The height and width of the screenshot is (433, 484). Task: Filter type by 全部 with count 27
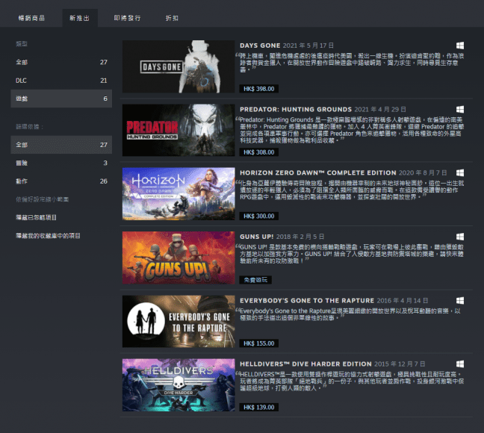coord(61,62)
